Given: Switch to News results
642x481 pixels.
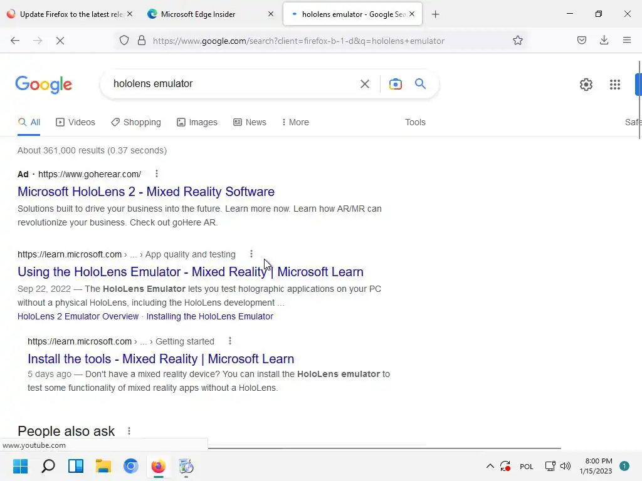Looking at the screenshot, I should click(x=250, y=122).
